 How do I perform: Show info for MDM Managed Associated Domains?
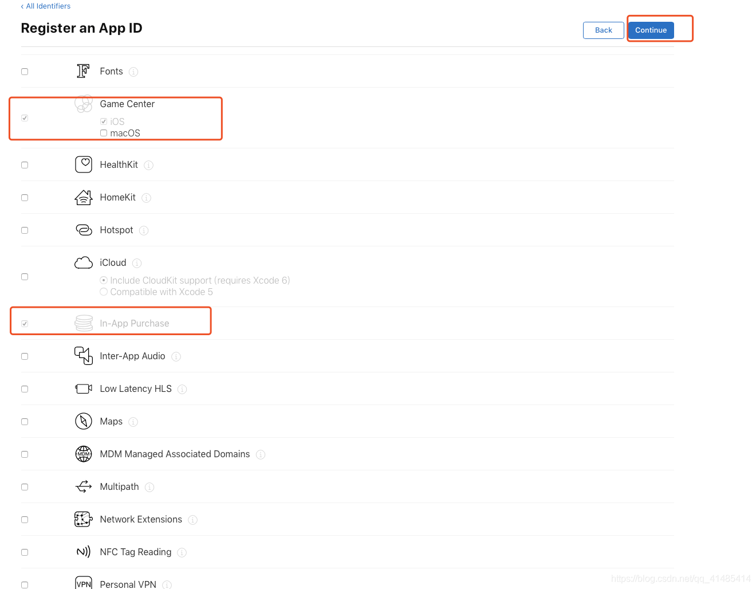tap(261, 454)
